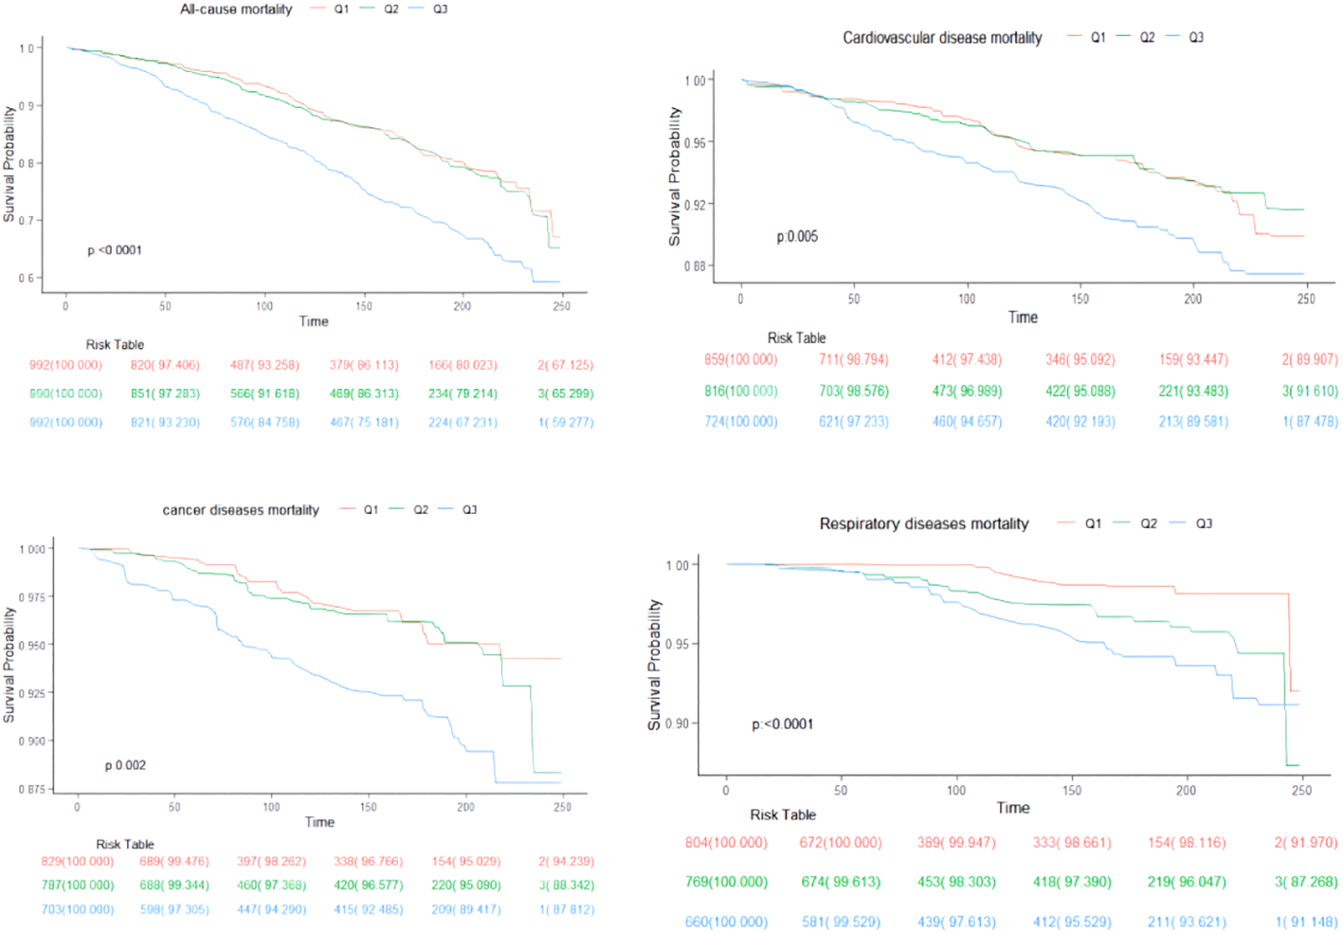Click risk table value 804(100.000) in red
1343x934 pixels.
[726, 843]
